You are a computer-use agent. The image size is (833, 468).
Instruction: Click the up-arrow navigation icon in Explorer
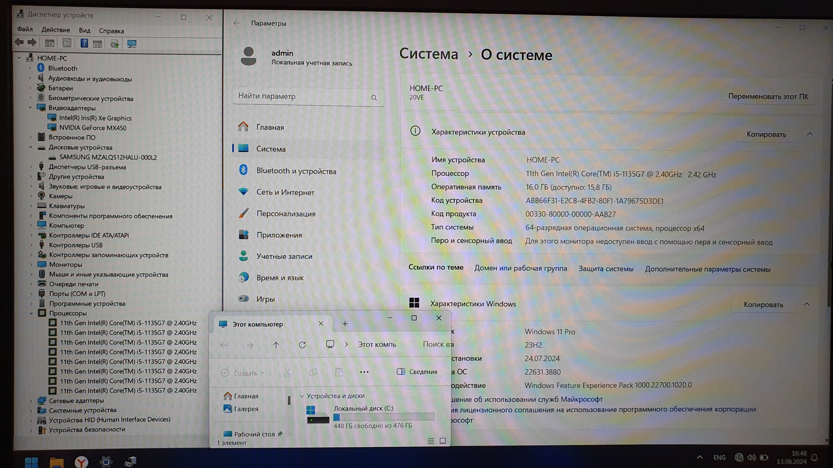click(276, 344)
